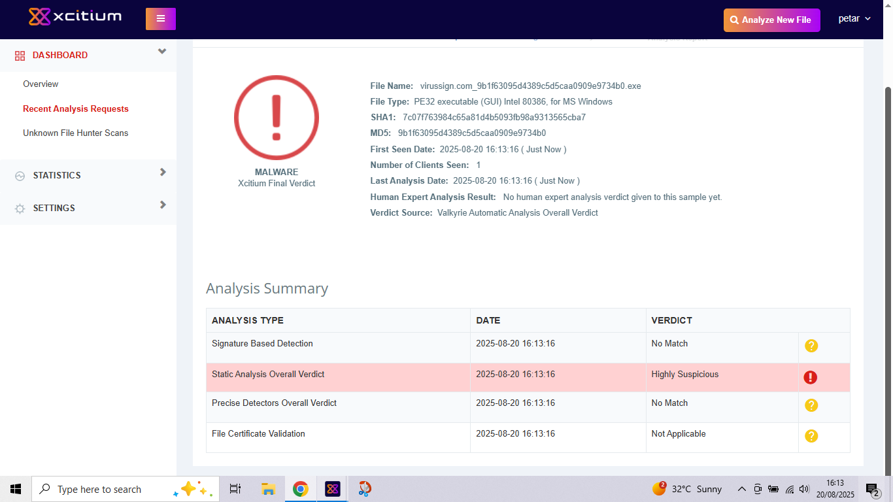Click the Analyze New File button
Viewport: 893px width, 502px height.
[x=772, y=20]
